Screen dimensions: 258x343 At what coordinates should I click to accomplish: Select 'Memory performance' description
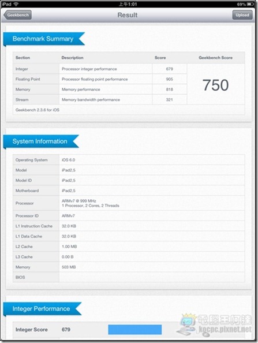[x=81, y=90]
